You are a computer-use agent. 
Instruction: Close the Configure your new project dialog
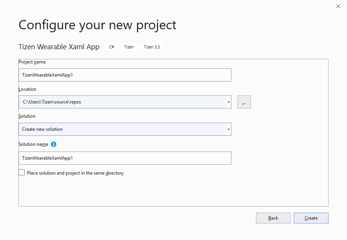pyautogui.click(x=338, y=6)
